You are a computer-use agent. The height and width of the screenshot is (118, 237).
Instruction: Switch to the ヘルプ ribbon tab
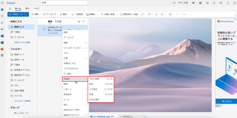36,8
